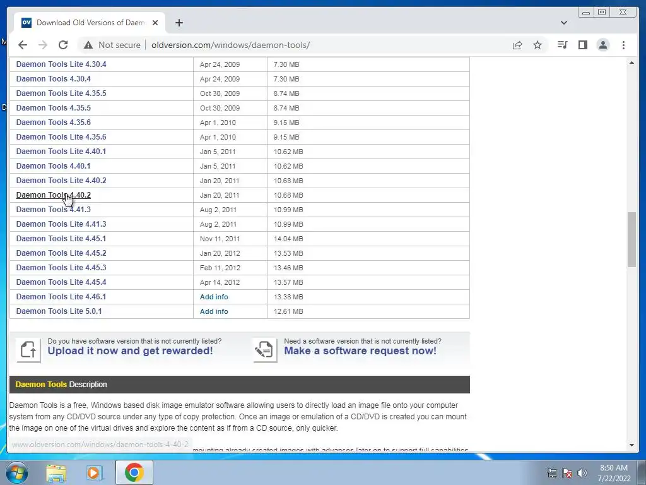This screenshot has width=646, height=485.
Task: Open Daemon Tools Lite 4.35.6 link
Action: [61, 137]
